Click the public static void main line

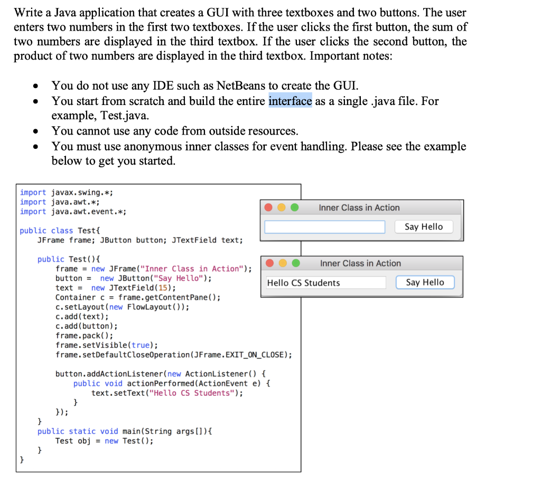(x=125, y=431)
